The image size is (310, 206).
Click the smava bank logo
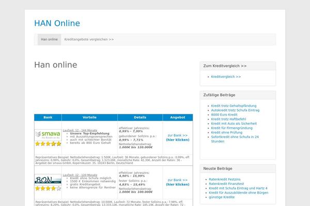(x=48, y=135)
